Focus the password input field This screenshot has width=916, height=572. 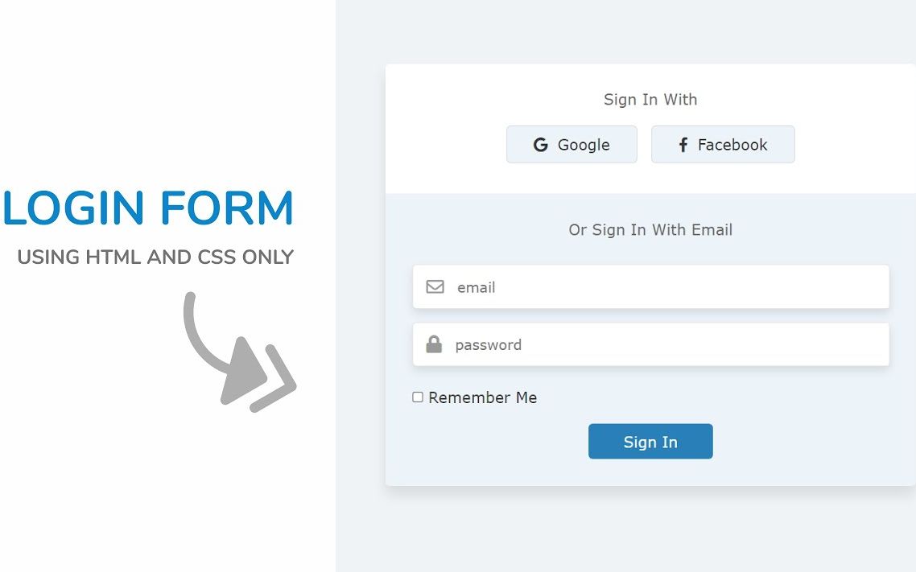pos(651,344)
